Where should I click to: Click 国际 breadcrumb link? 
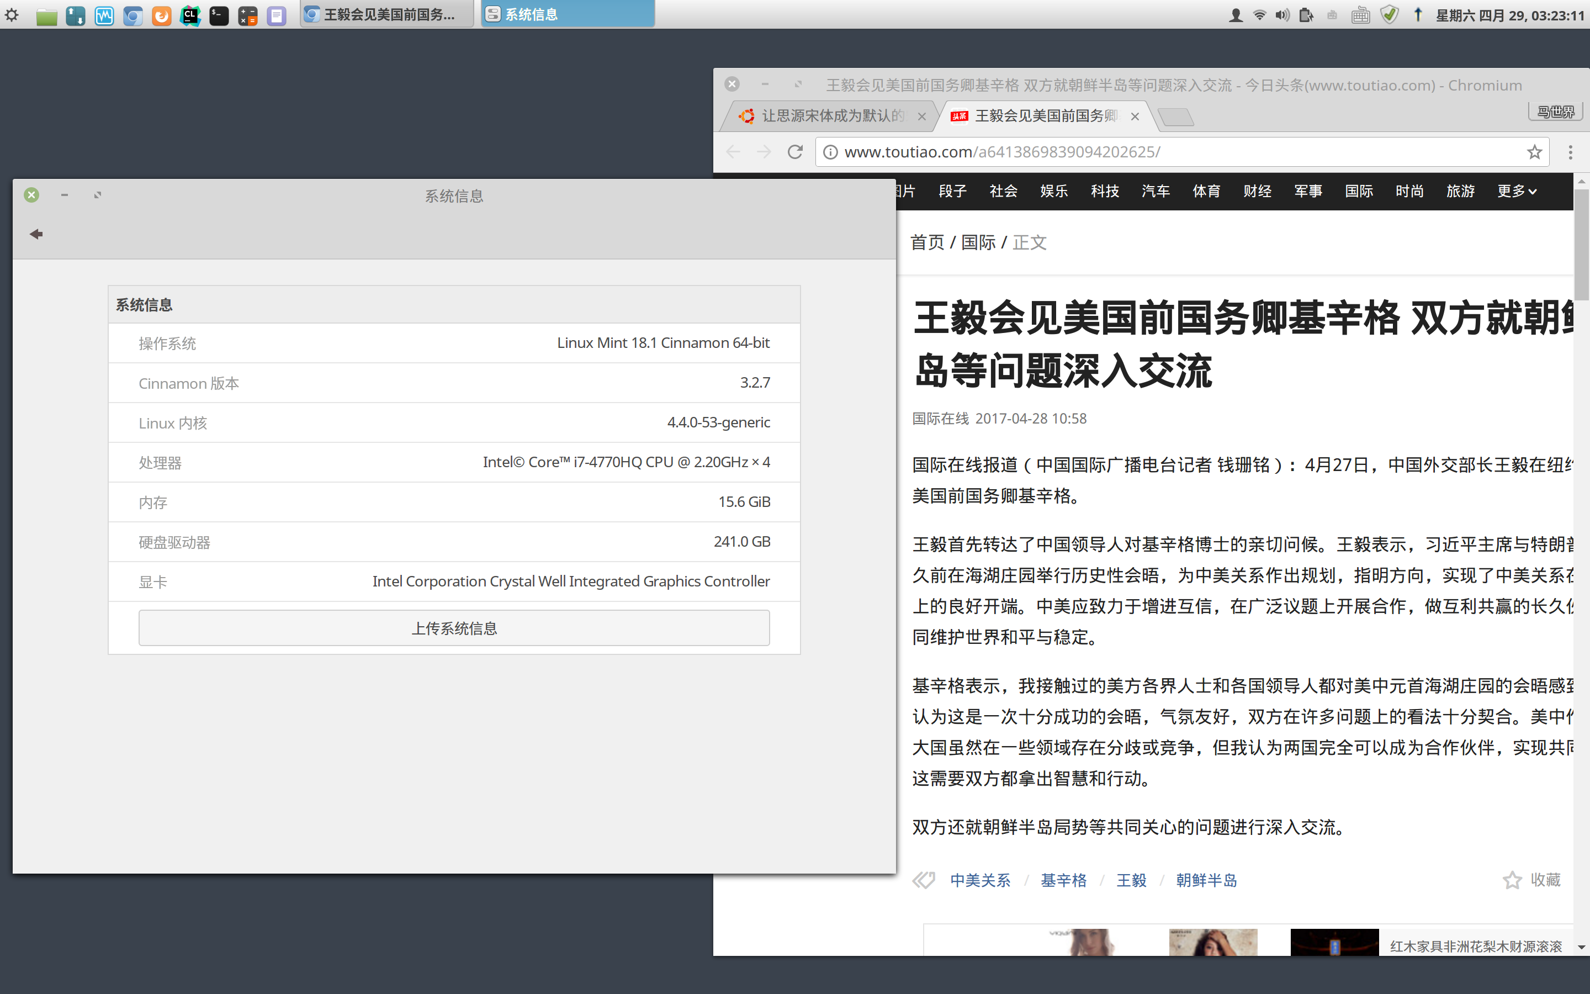click(x=978, y=242)
